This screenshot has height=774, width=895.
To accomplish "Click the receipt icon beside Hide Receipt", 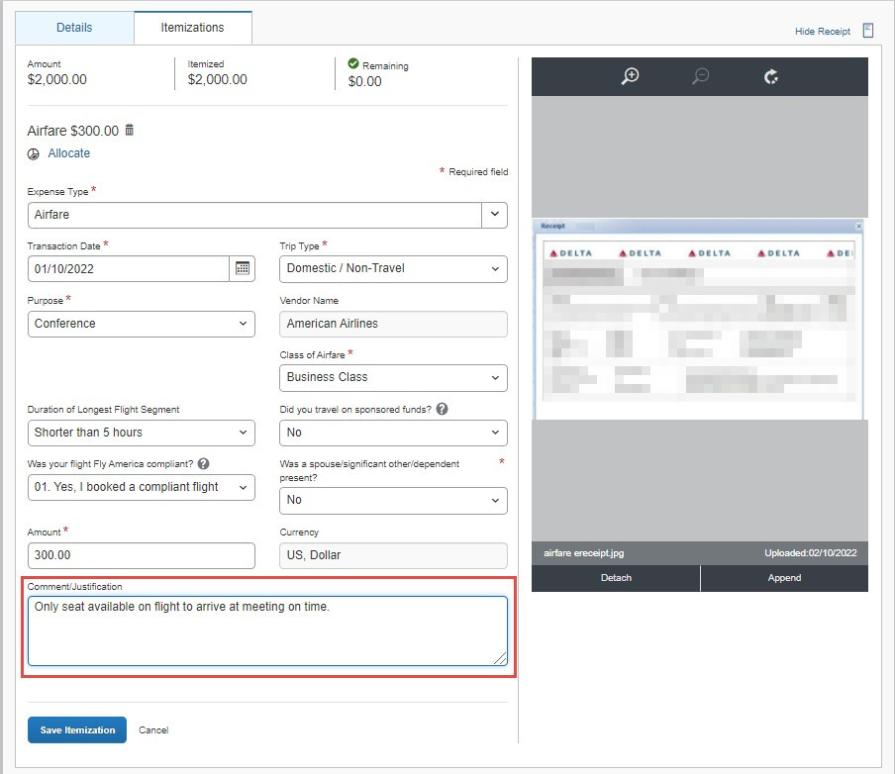I will [x=868, y=31].
